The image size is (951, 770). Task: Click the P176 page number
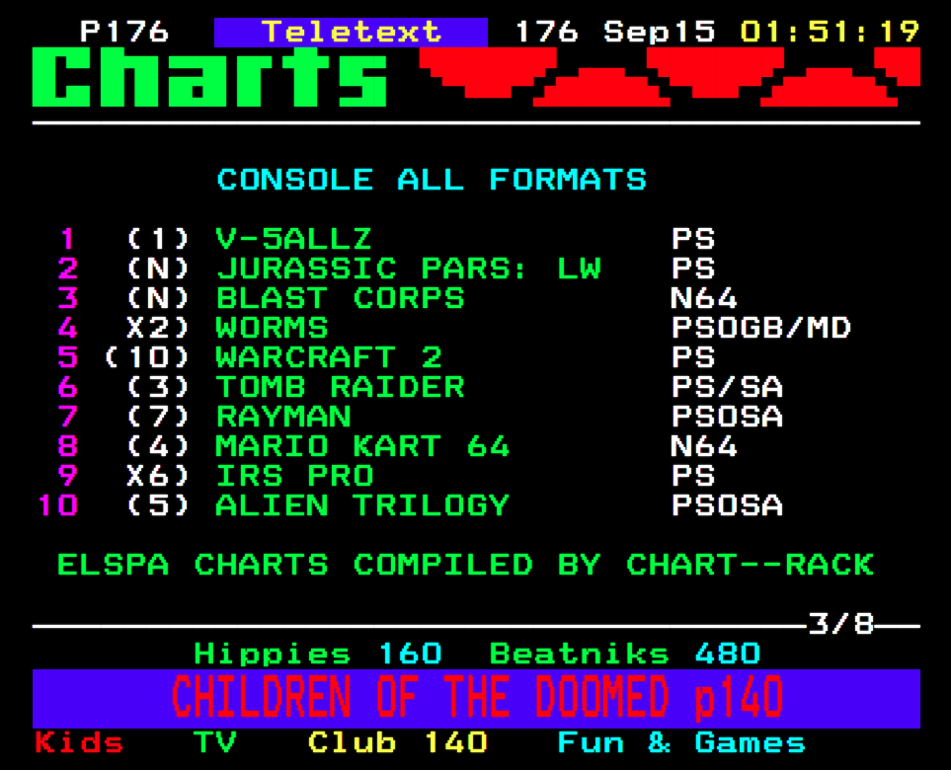tap(124, 32)
